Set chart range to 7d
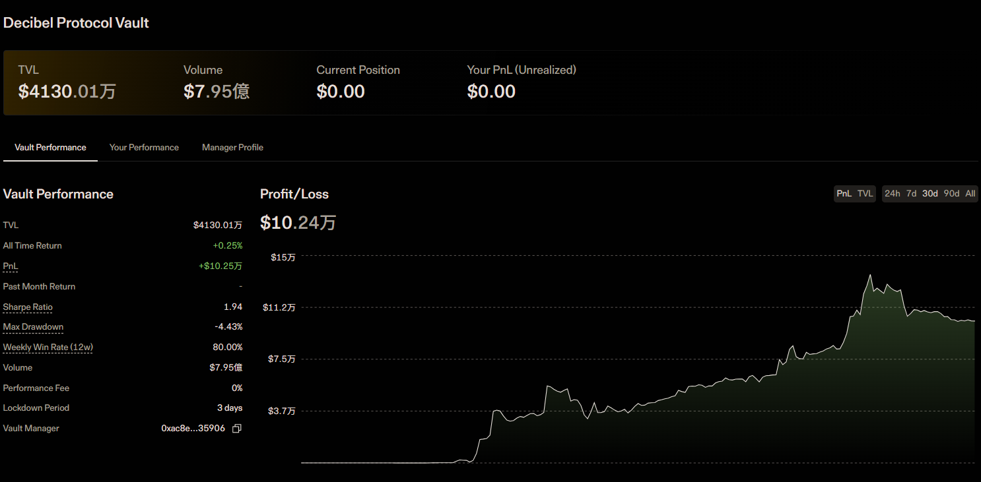This screenshot has height=482, width=981. 911,194
